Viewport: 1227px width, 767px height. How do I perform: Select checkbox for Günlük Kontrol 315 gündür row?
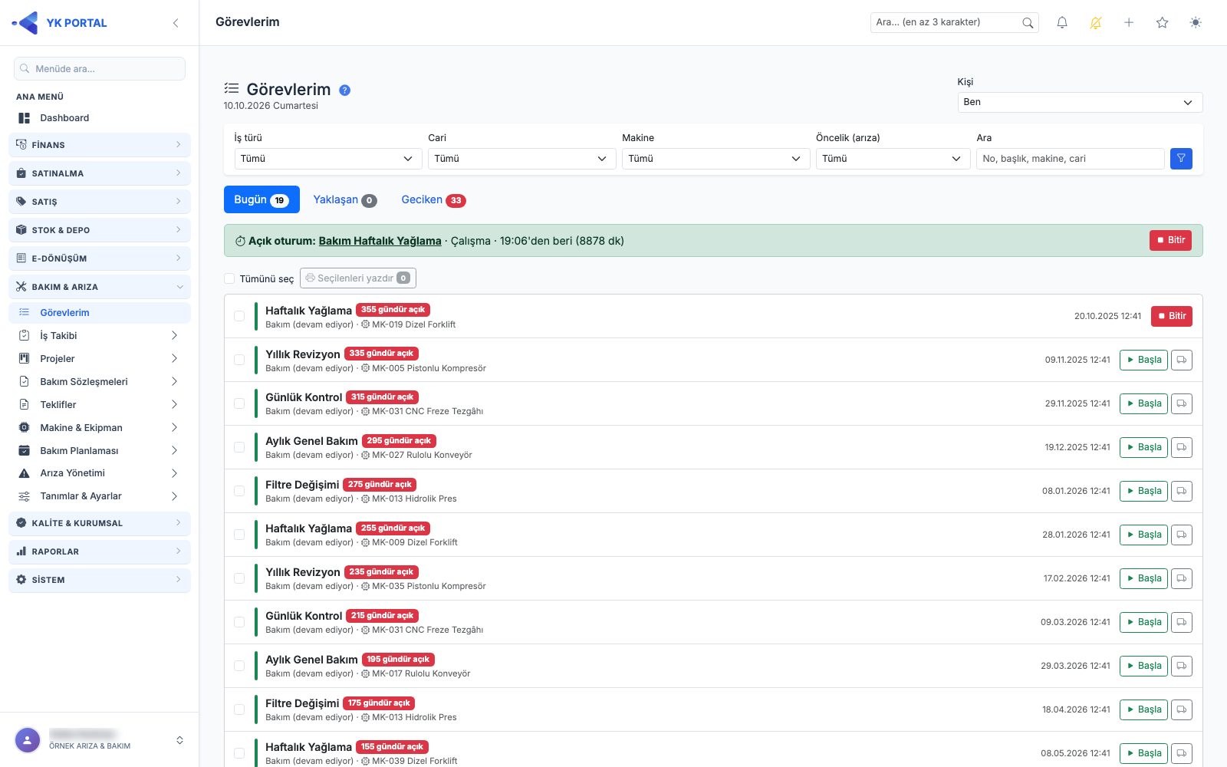[x=239, y=403]
